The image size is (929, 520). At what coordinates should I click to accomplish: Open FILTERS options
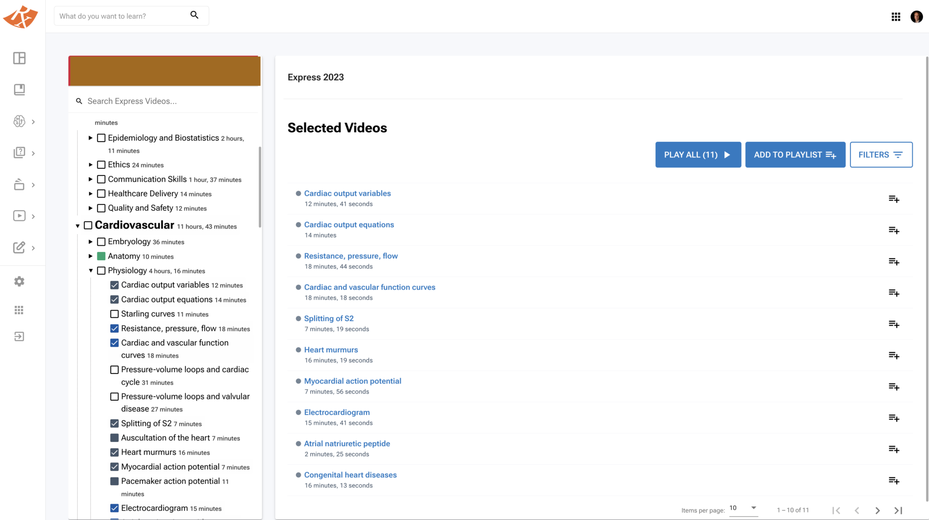(x=881, y=155)
